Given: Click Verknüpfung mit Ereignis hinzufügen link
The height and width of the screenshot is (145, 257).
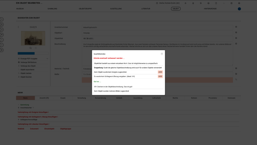Looking at the screenshot, I should tap(33, 112).
